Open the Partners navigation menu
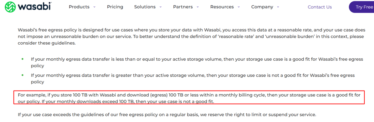 point(183,7)
